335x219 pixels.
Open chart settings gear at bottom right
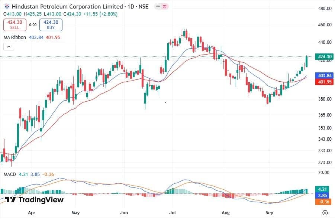[325, 213]
